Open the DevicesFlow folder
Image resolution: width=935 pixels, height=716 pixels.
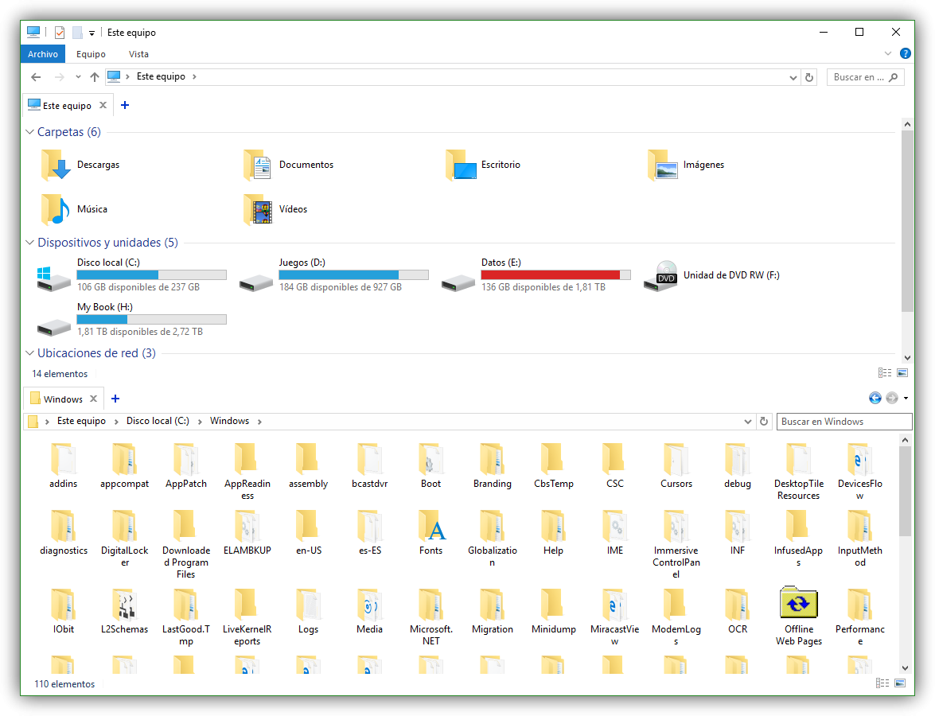point(860,472)
